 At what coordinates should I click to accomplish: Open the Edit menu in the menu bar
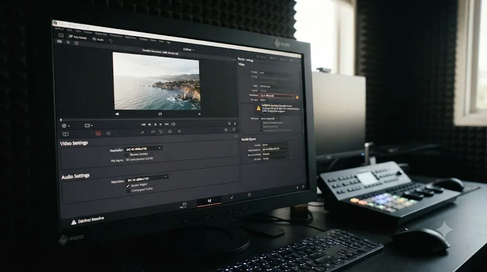69,30
